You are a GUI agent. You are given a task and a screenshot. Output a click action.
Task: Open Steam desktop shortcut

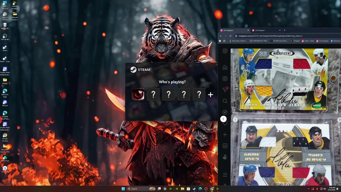[5, 48]
